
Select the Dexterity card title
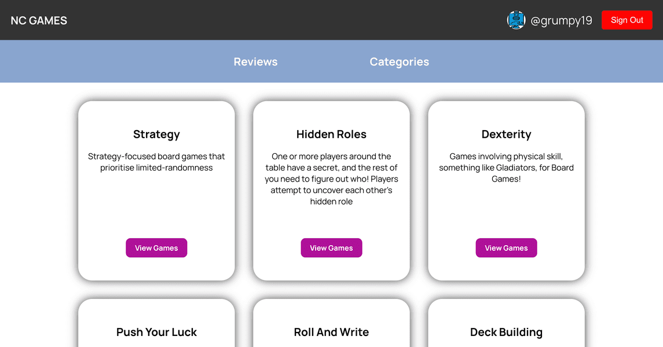(x=506, y=134)
